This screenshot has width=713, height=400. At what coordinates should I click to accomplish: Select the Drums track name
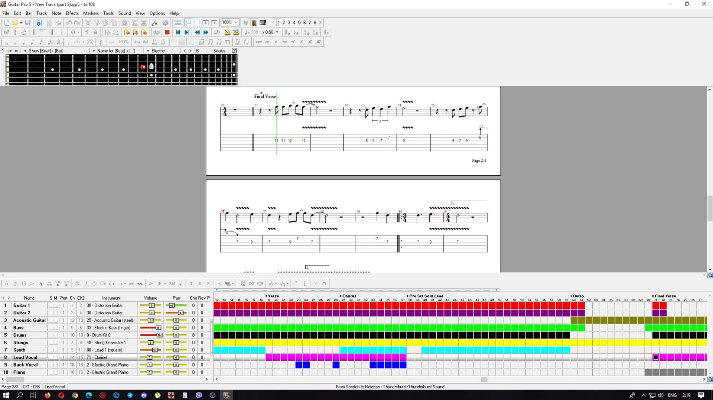(x=20, y=335)
